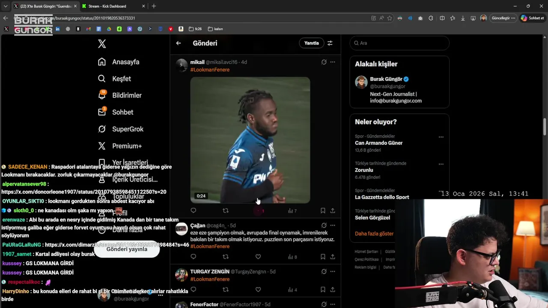Open Premium+ in the sidebar
Screen dimensions: 548x308
pyautogui.click(x=120, y=146)
